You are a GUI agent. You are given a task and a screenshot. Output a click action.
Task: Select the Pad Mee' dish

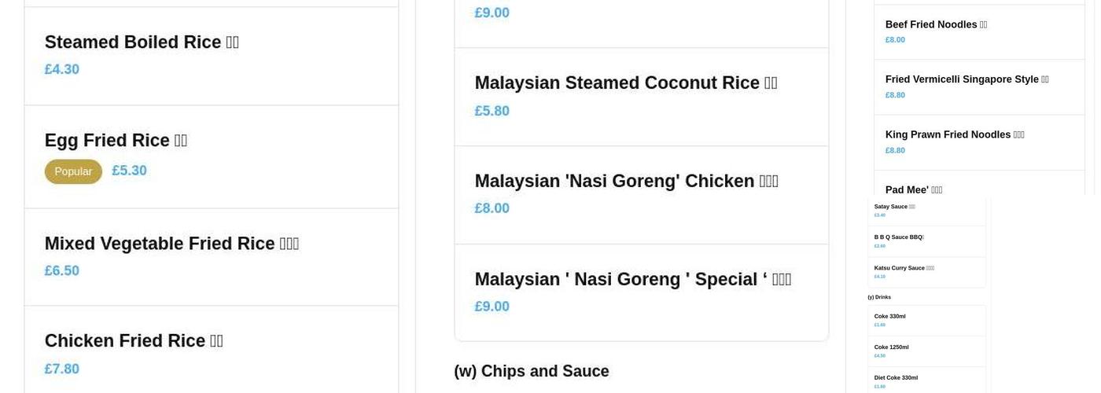pos(913,189)
